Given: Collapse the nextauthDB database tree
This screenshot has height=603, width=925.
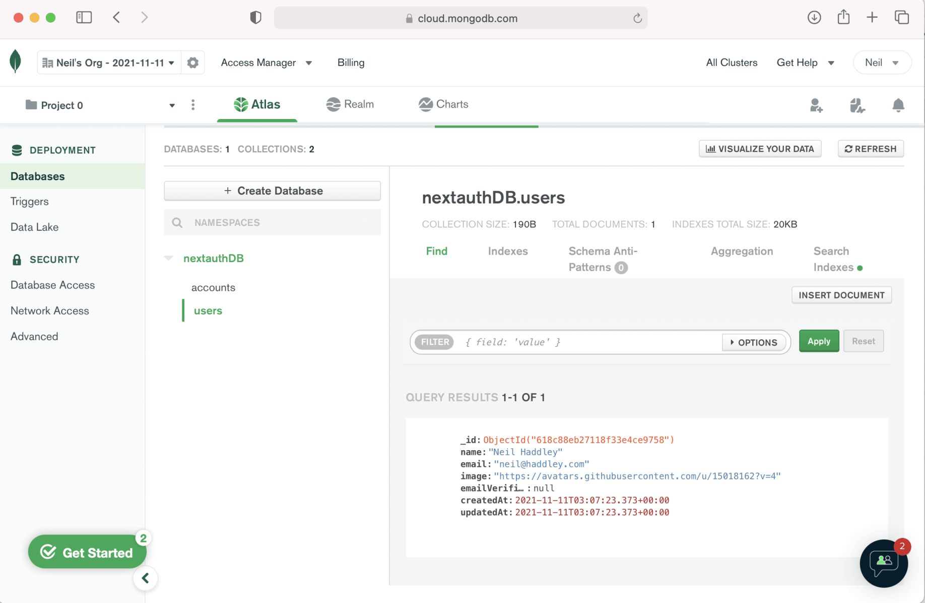Looking at the screenshot, I should (x=169, y=258).
